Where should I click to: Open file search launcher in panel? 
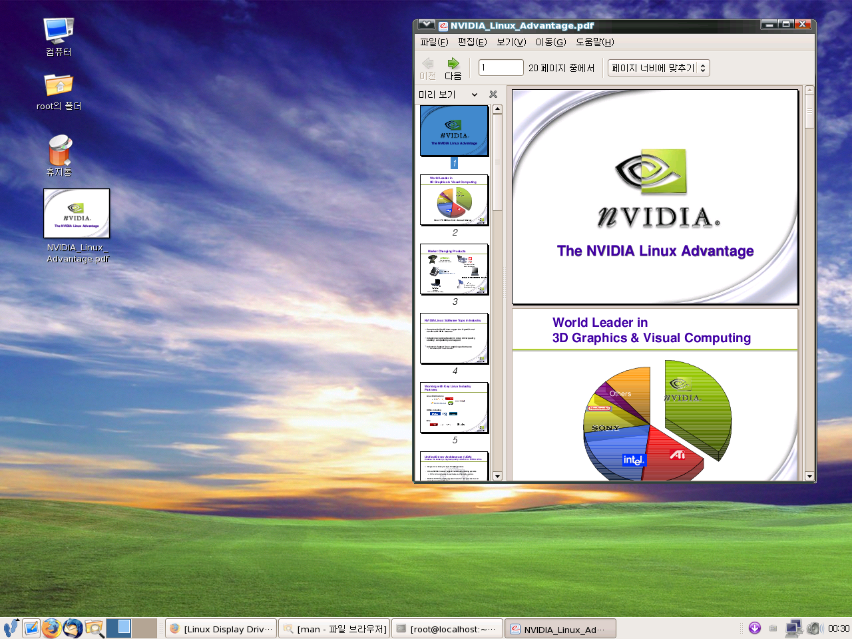click(94, 628)
